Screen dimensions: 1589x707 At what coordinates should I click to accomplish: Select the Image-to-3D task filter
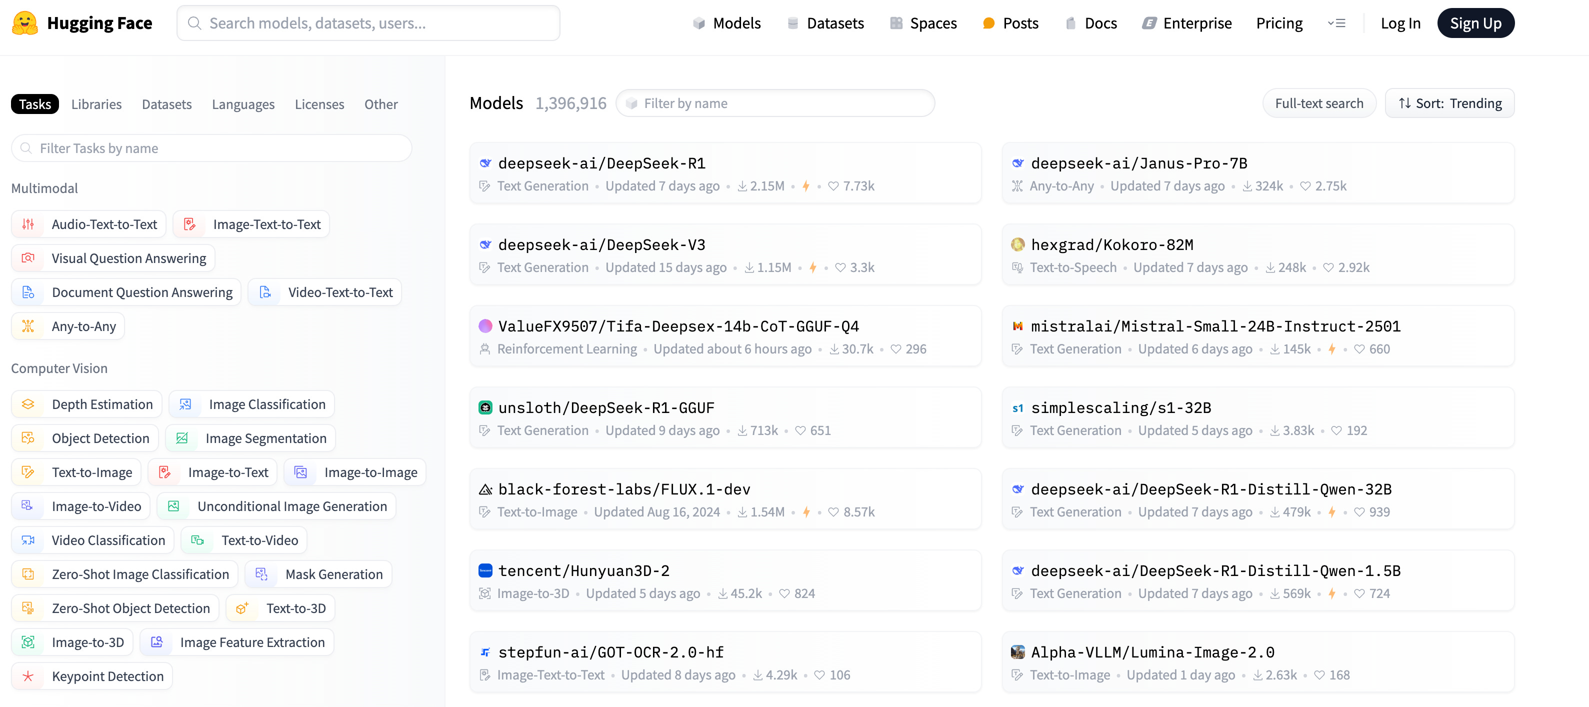pyautogui.click(x=72, y=643)
